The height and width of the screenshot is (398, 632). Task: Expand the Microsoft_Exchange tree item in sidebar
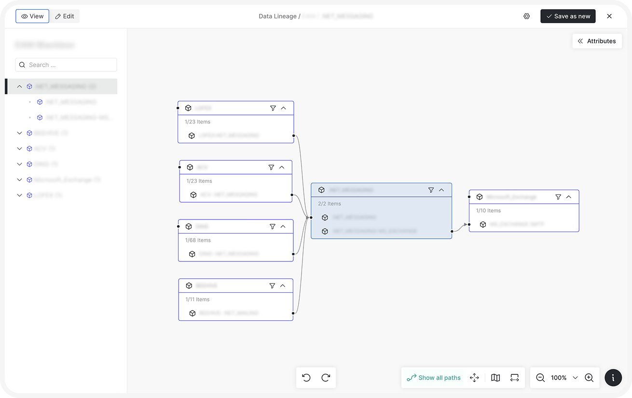pos(20,180)
